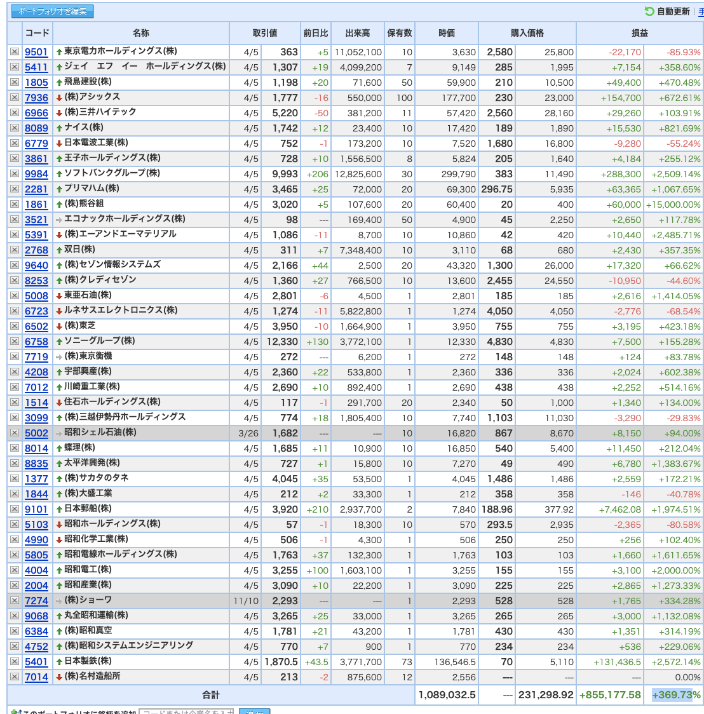This screenshot has height=714, width=704.
Task: Open stock code link 9501
Action: [x=36, y=52]
